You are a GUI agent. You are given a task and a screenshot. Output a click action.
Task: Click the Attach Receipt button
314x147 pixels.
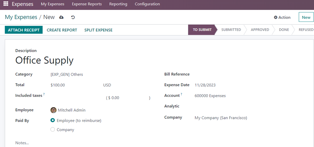(x=24, y=30)
